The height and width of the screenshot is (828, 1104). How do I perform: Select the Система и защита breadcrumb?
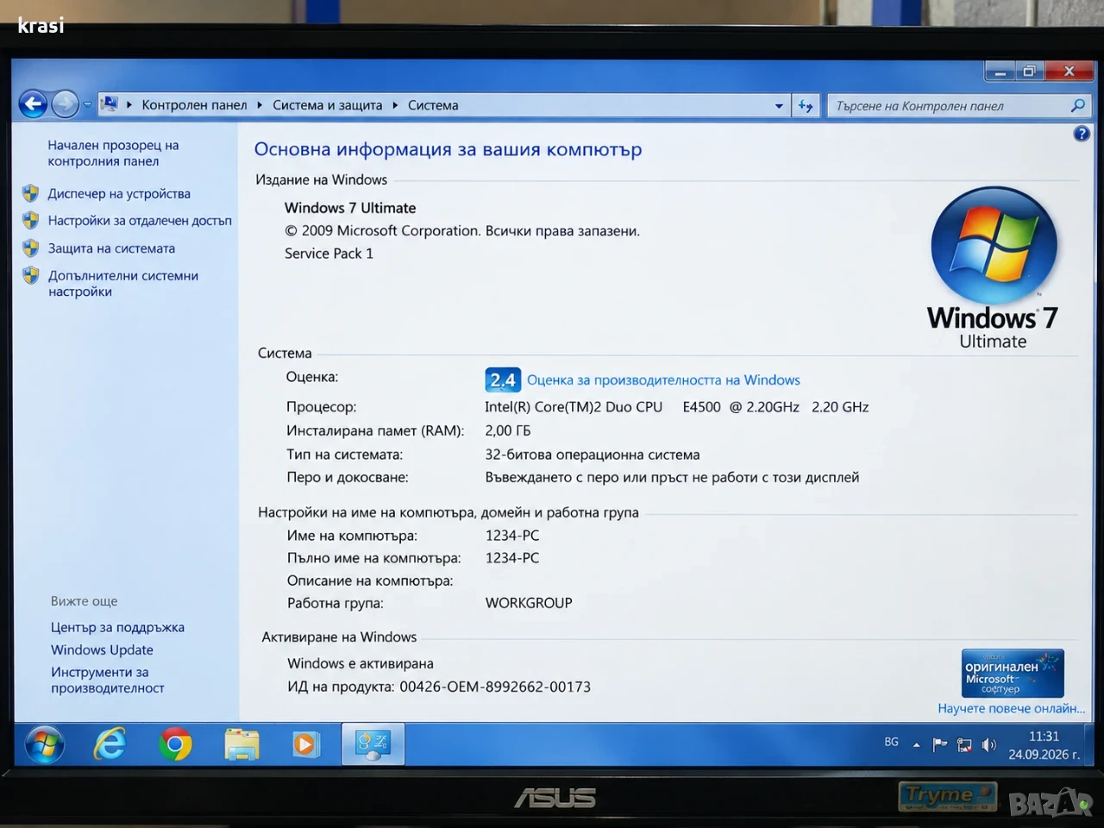click(x=327, y=105)
